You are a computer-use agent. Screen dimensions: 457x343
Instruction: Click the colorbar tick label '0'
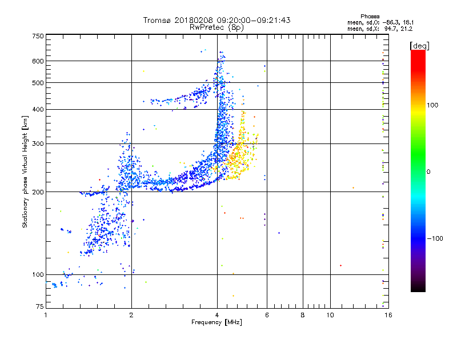(x=428, y=172)
